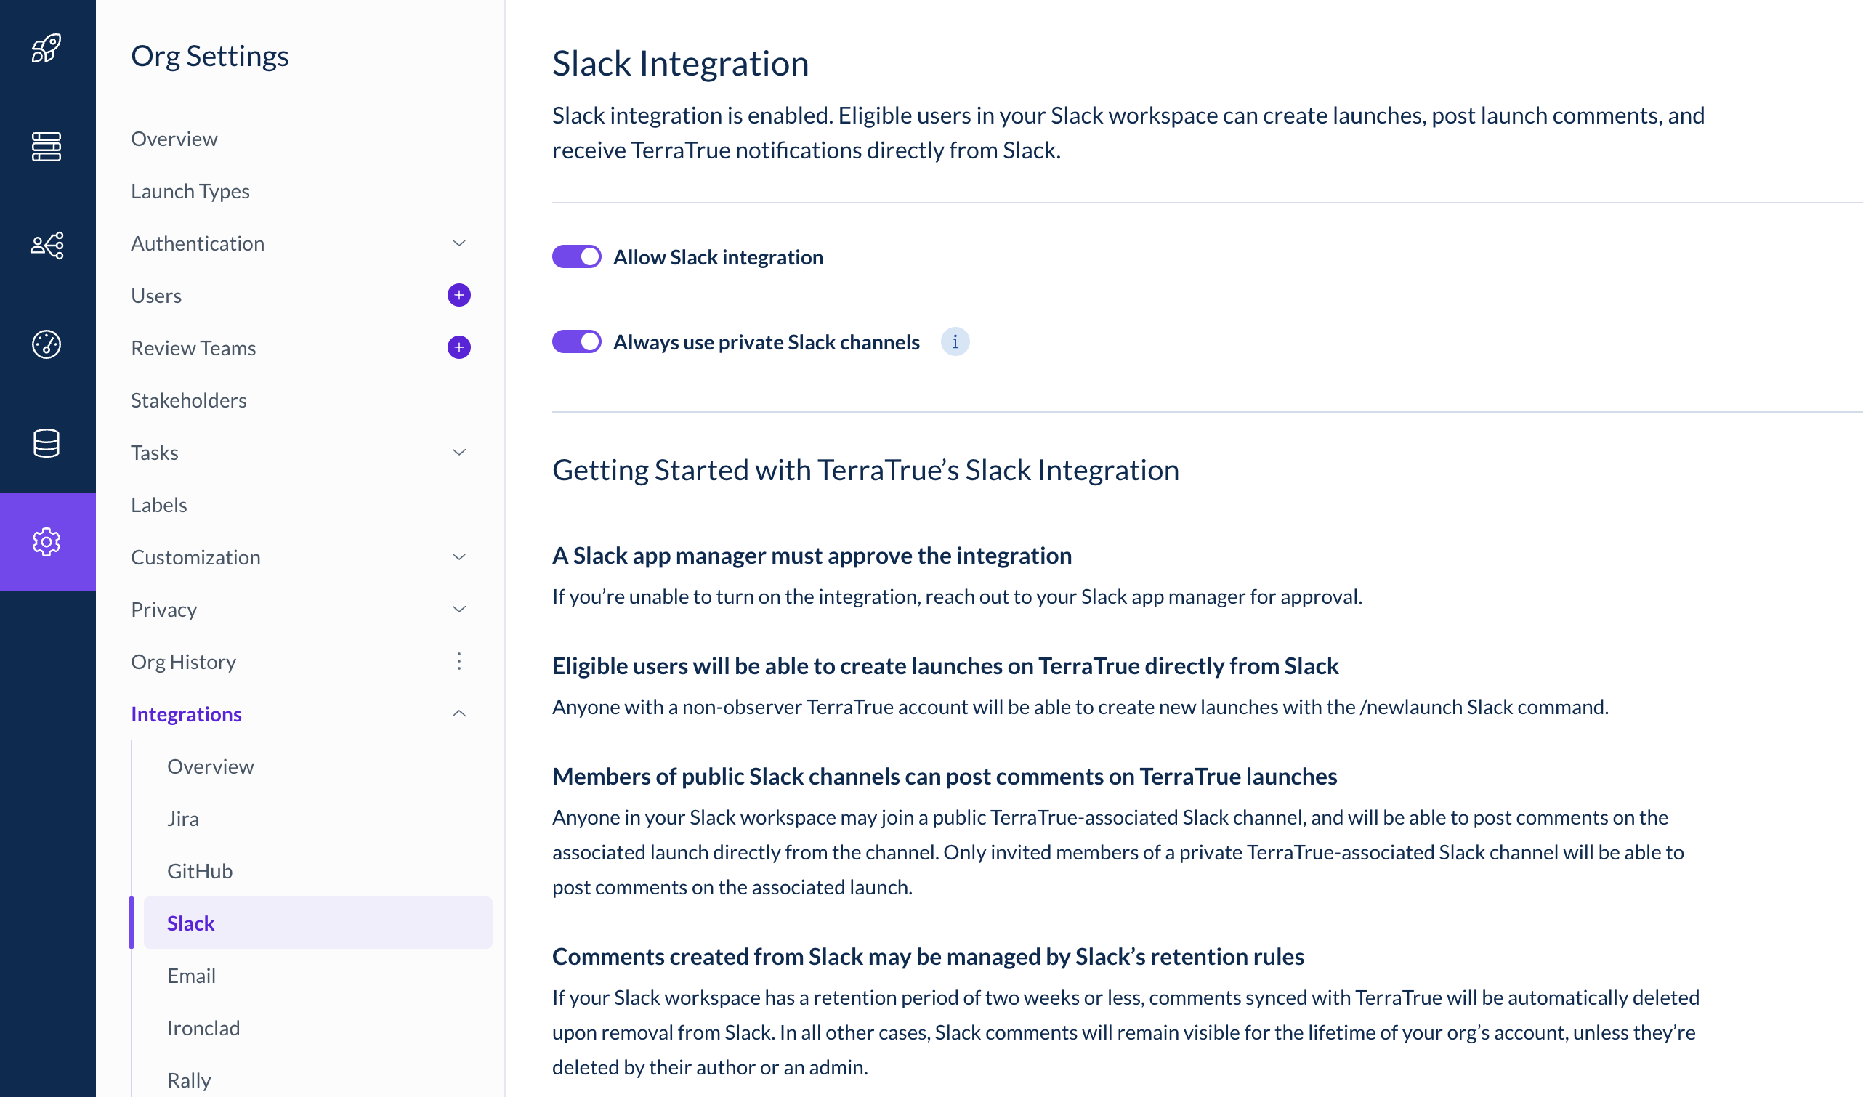Turn off Always use private Slack channels
Screen dimensions: 1863x1097
pyautogui.click(x=577, y=341)
